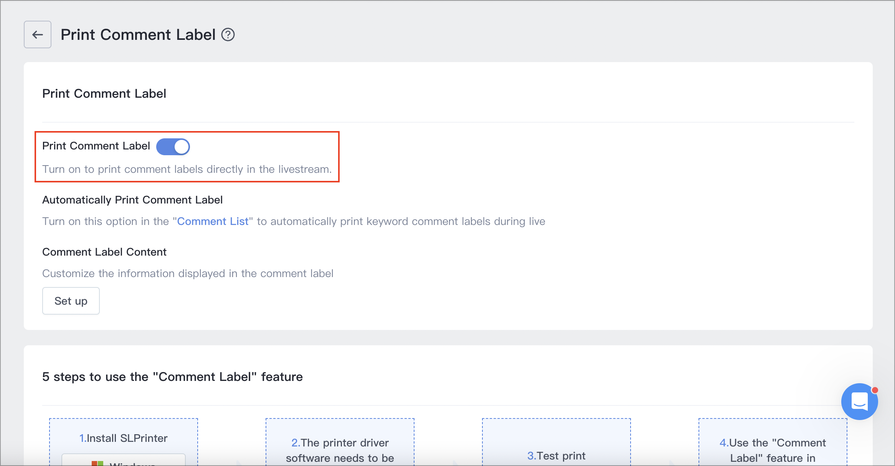The height and width of the screenshot is (466, 895).
Task: Click the Print Comment Label page title
Action: pyautogui.click(x=138, y=35)
